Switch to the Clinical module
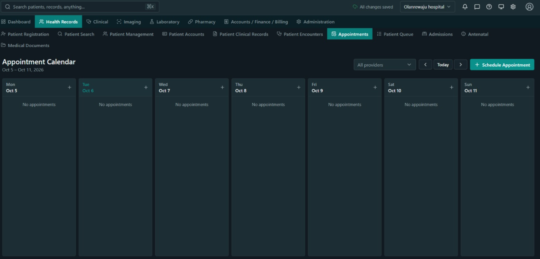Screen dimensions: 540x259 coord(97,22)
